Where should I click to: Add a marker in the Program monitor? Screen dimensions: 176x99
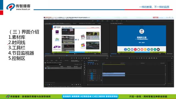(x=129, y=58)
